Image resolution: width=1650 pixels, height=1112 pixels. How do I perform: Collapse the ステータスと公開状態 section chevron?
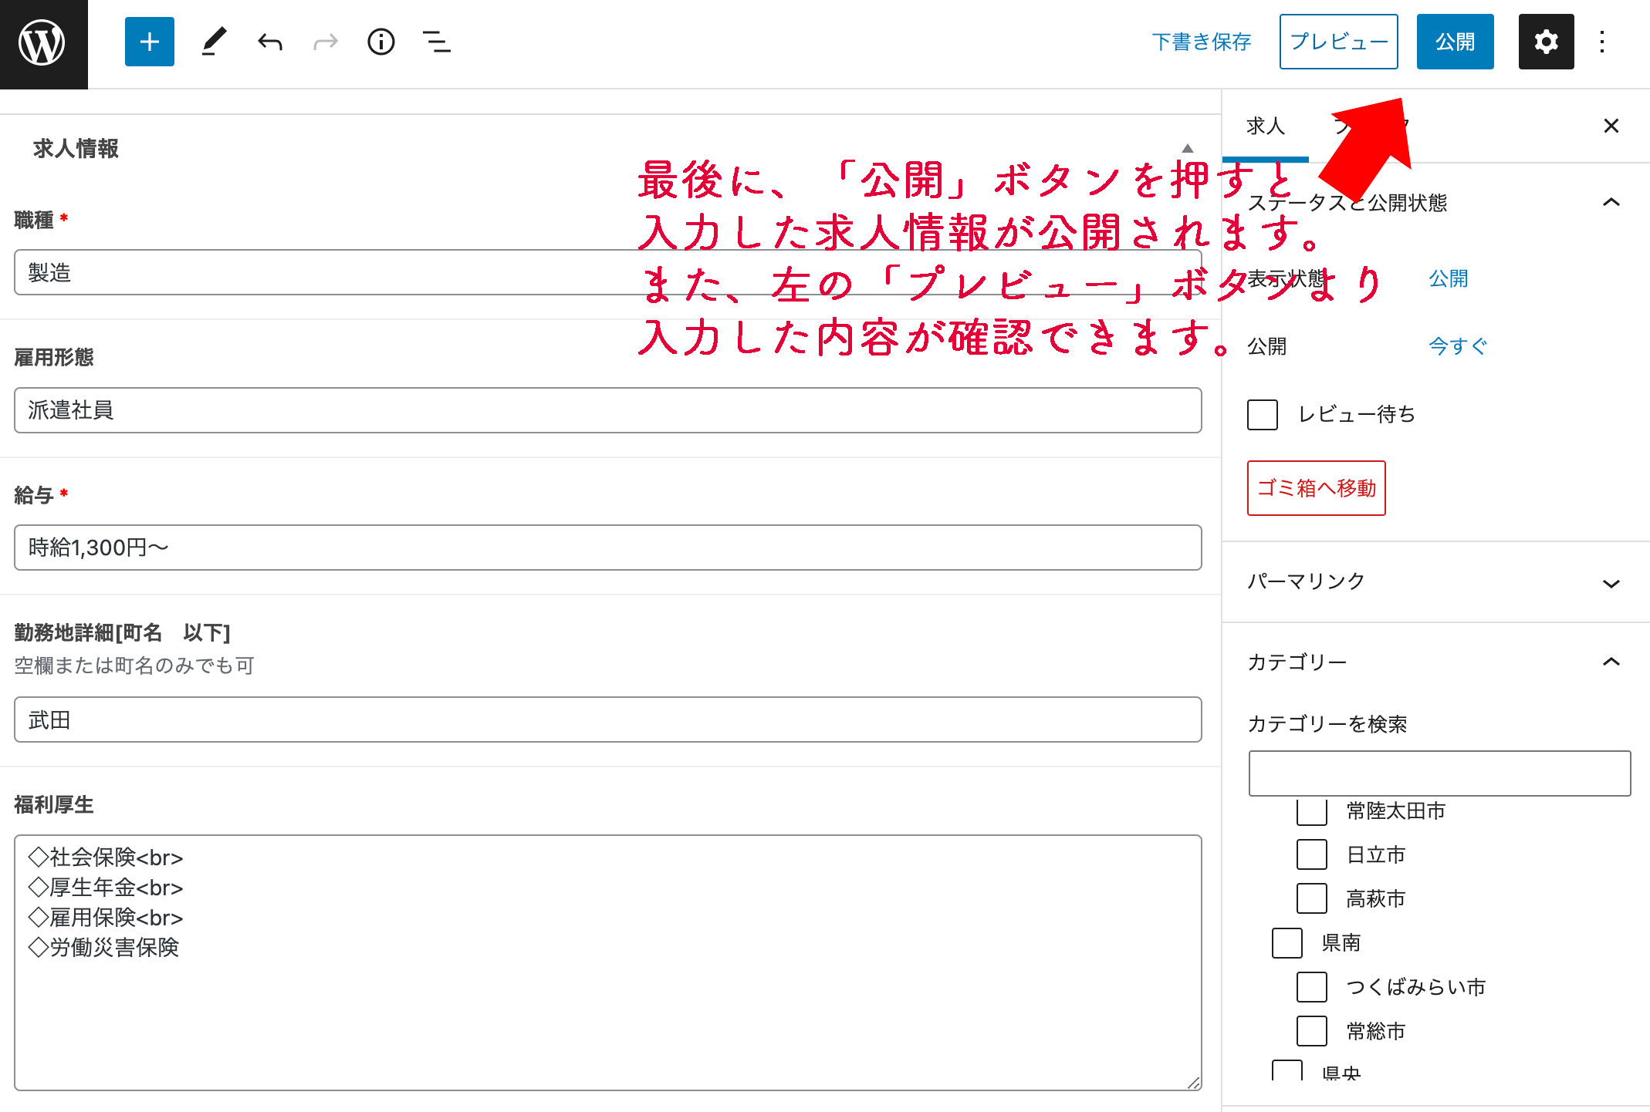click(x=1610, y=202)
